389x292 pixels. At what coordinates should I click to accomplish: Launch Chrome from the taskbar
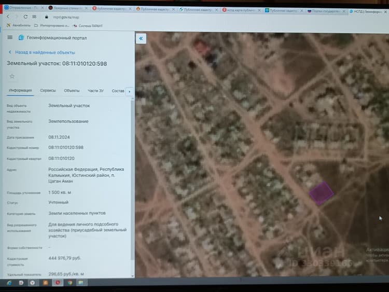coord(70,283)
